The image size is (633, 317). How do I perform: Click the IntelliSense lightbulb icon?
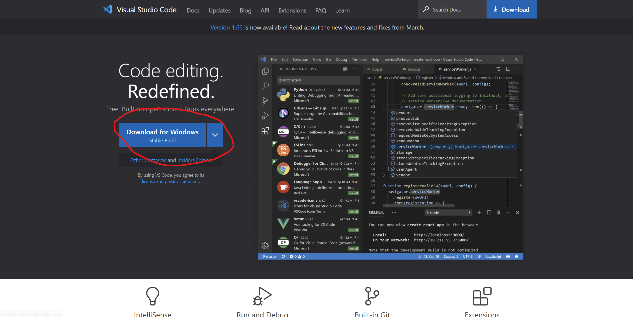[152, 296]
